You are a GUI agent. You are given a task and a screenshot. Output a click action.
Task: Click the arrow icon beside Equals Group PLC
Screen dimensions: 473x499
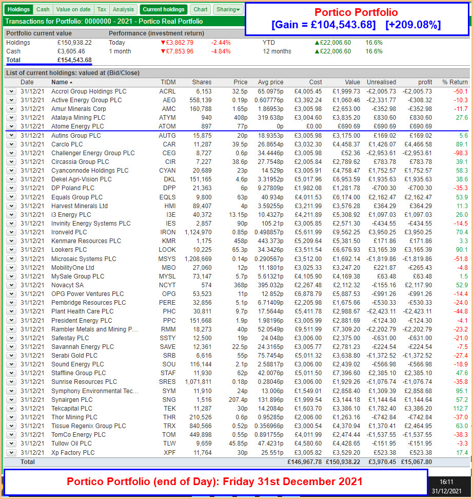(11, 197)
